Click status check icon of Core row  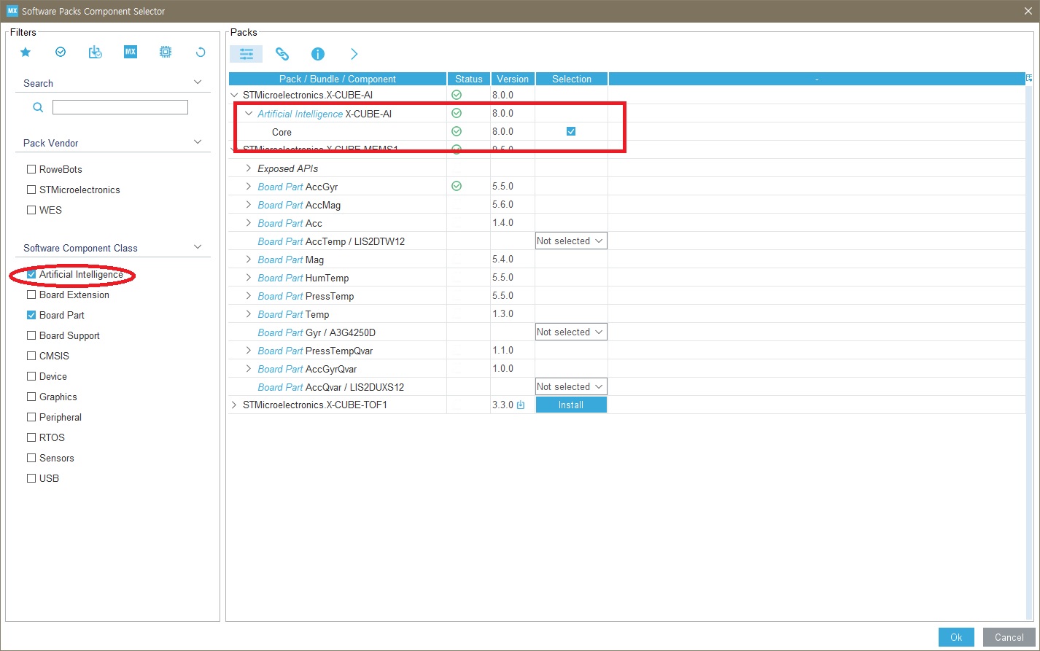tap(457, 131)
